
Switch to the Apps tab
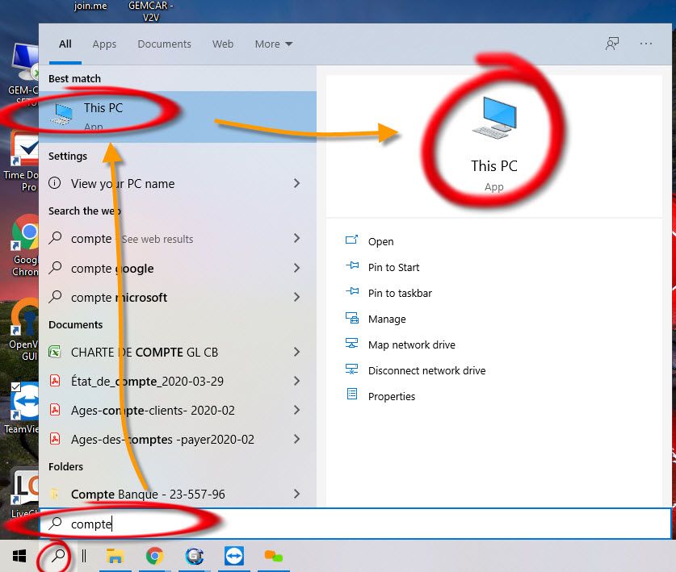pos(104,44)
